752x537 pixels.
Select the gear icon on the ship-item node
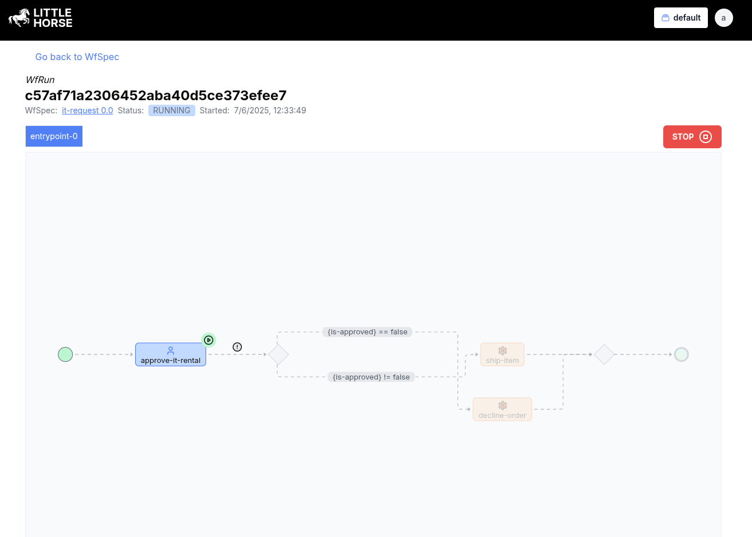tap(502, 350)
